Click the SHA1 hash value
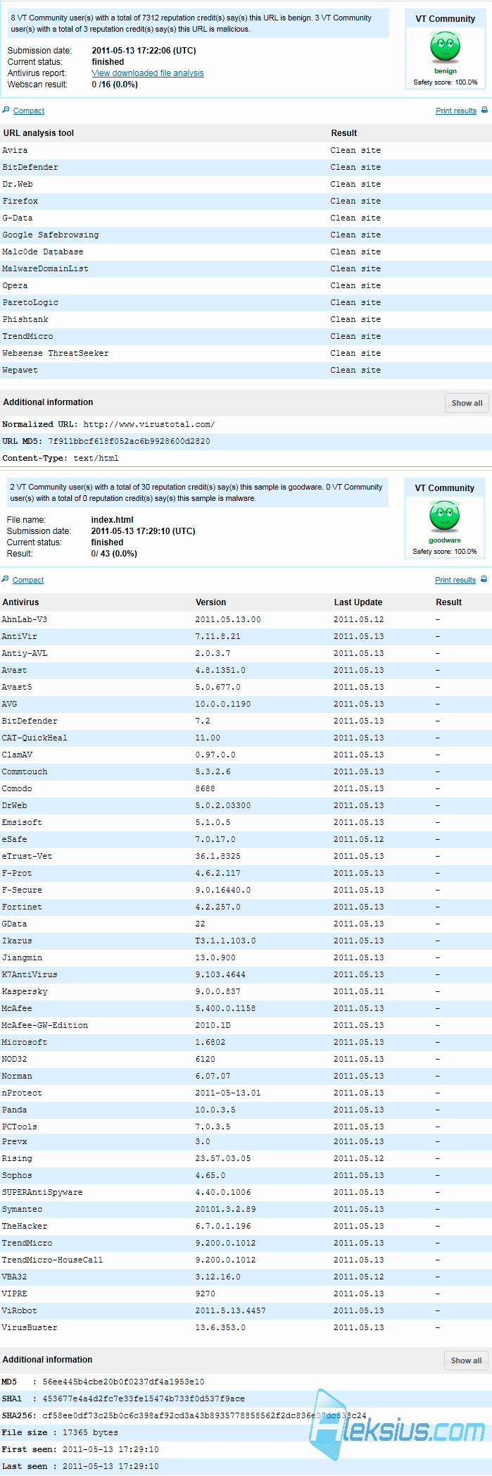This screenshot has height=1476, width=492. pos(144,1399)
